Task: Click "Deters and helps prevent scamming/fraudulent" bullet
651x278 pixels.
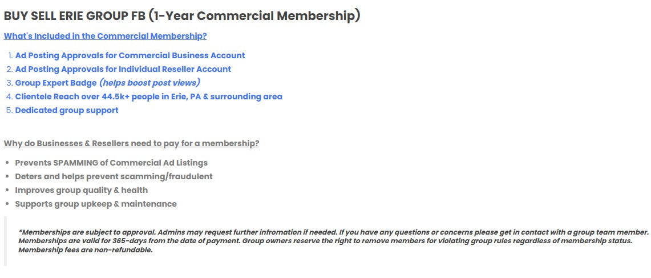Action: click(x=114, y=176)
